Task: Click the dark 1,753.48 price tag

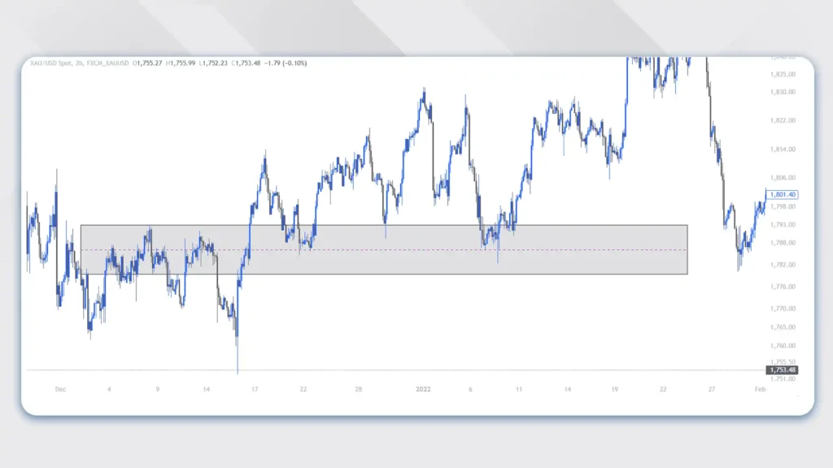Action: click(782, 370)
